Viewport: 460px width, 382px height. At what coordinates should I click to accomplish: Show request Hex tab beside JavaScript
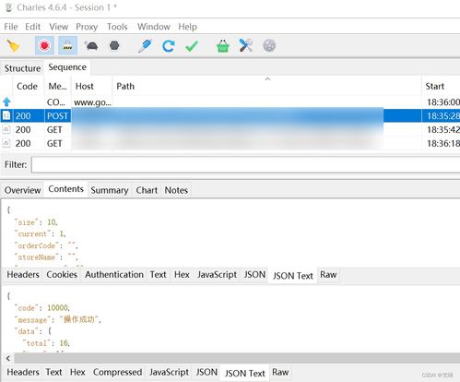tap(182, 274)
